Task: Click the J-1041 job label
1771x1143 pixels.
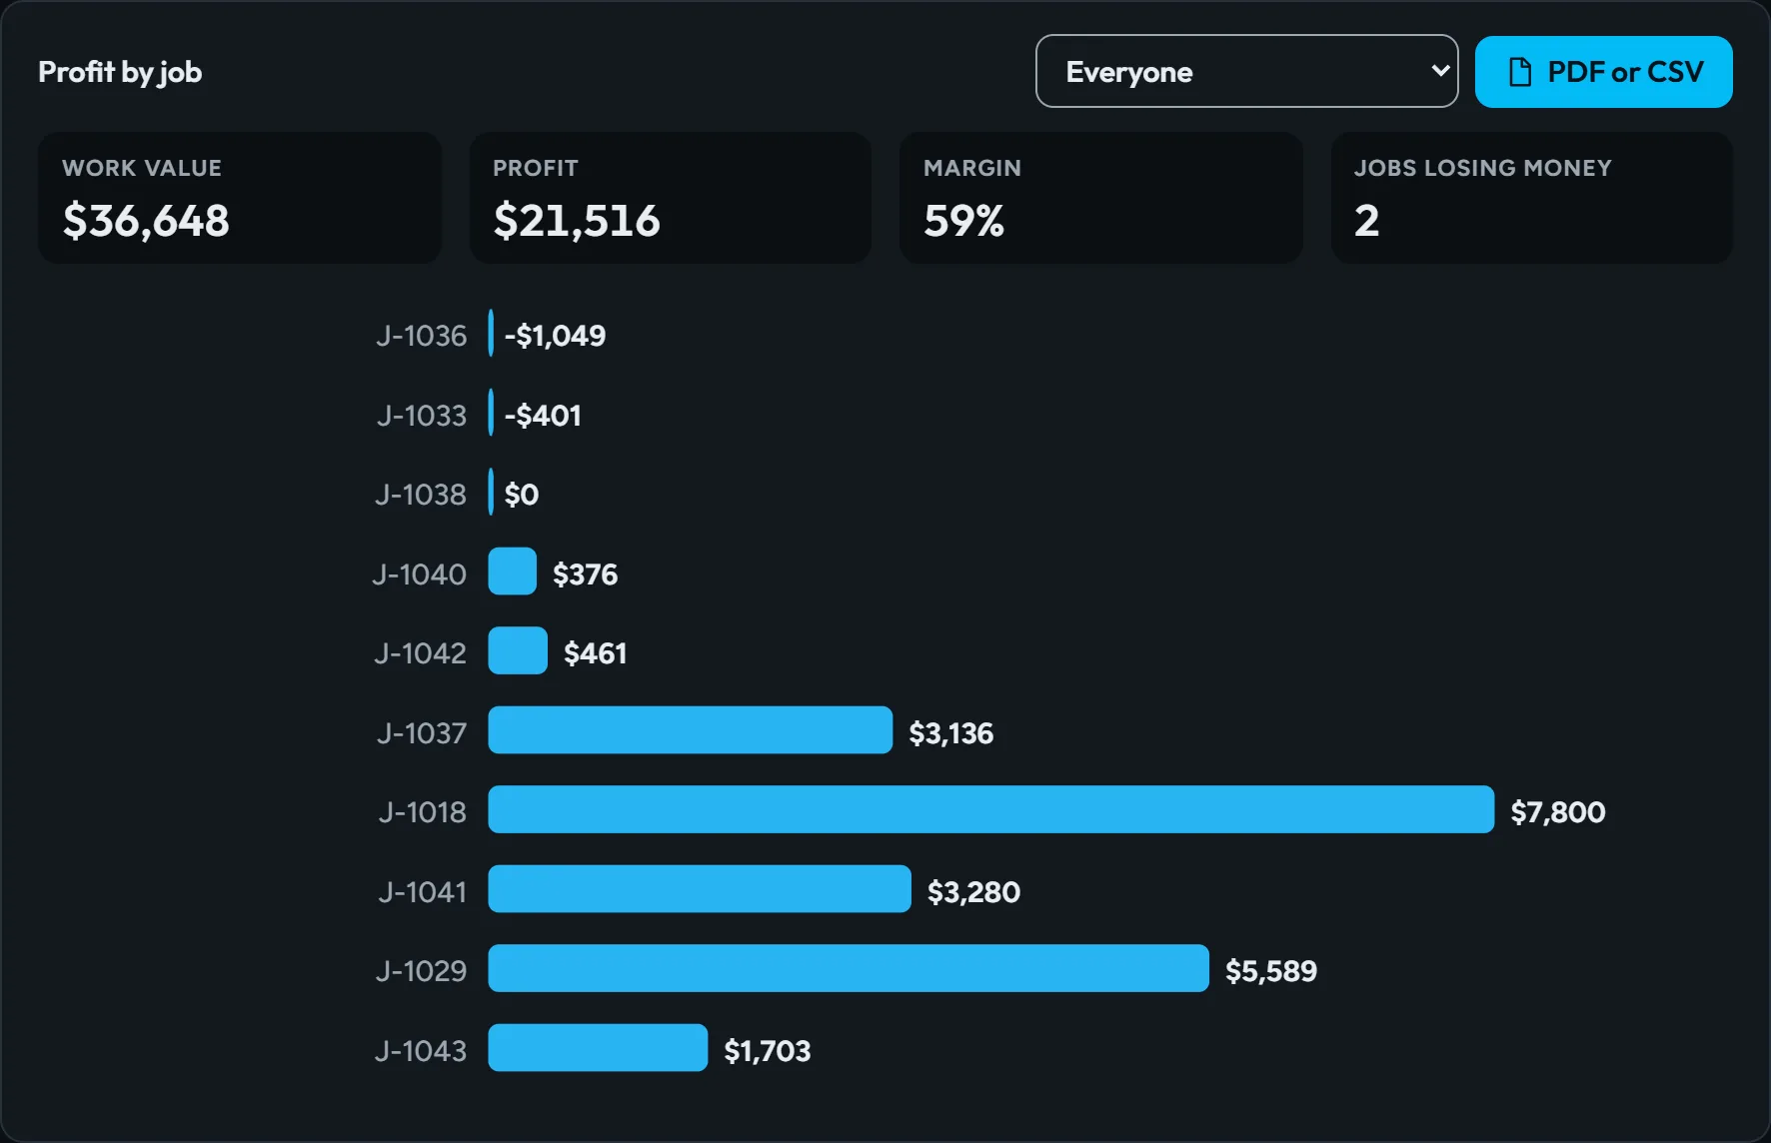Action: pyautogui.click(x=422, y=891)
